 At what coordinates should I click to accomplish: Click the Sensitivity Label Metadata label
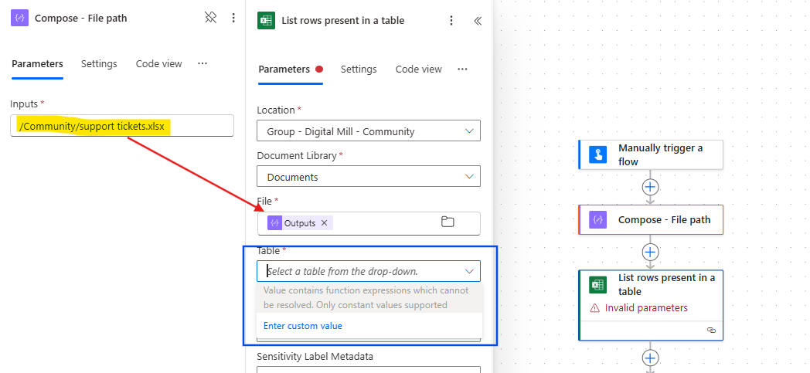coord(315,356)
